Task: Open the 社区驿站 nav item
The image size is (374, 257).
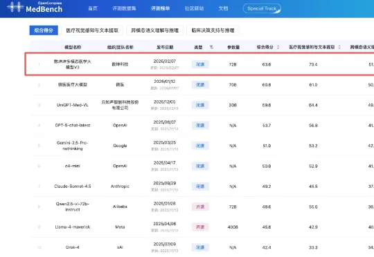Action: point(194,8)
